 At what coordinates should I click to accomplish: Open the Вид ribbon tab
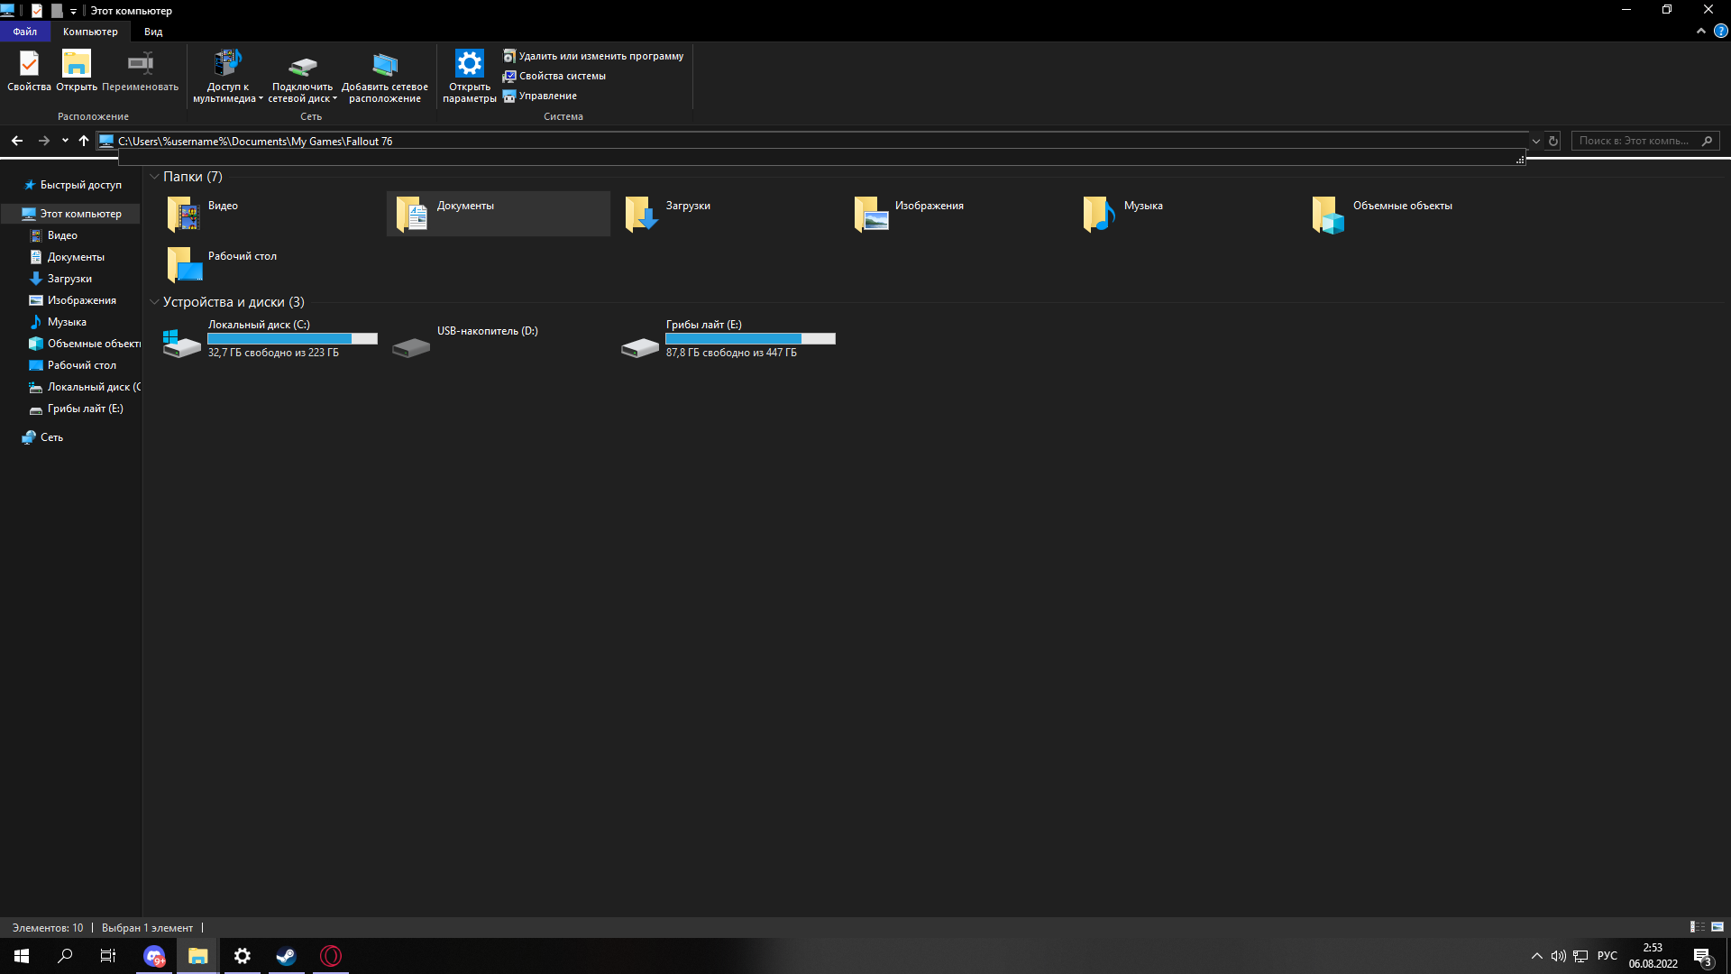[153, 32]
